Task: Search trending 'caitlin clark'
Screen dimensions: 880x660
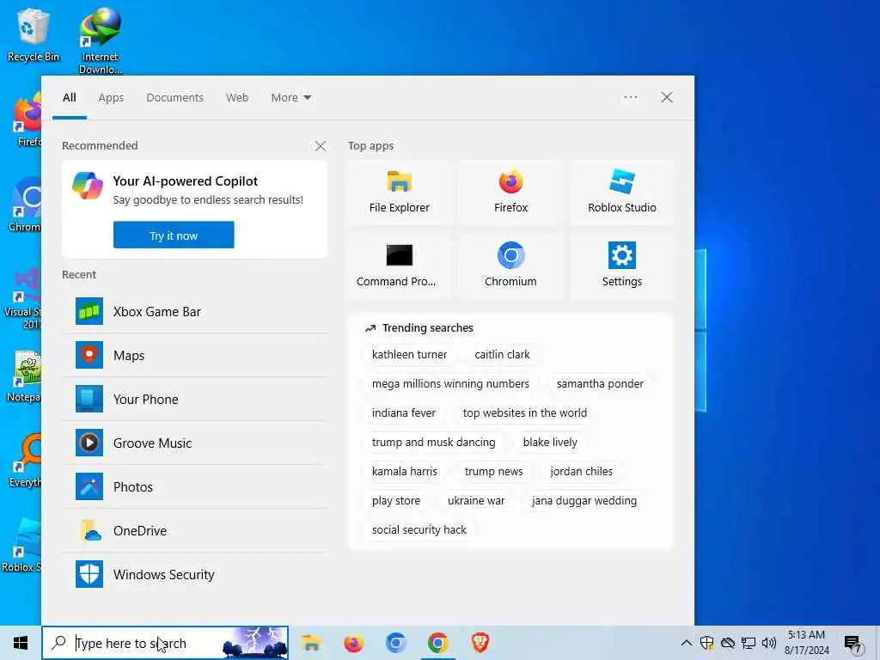Action: pos(502,355)
